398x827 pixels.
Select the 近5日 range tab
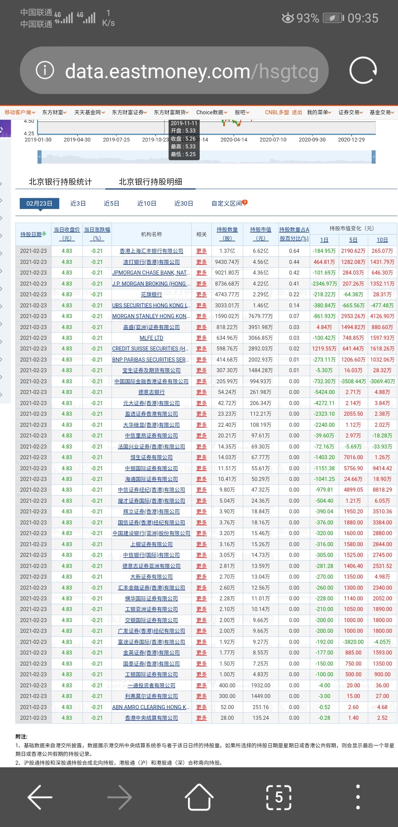coord(111,203)
